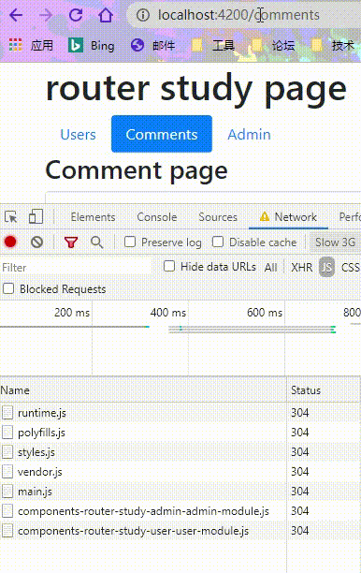Click the site info icon in address bar
361x573 pixels.
(143, 15)
